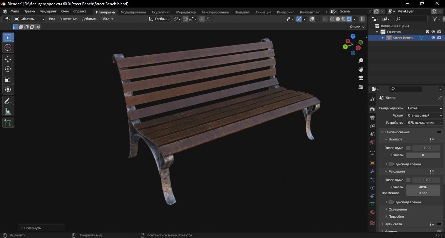Open the Правка menu
Viewport: 445px width, 238px height.
tap(29, 11)
